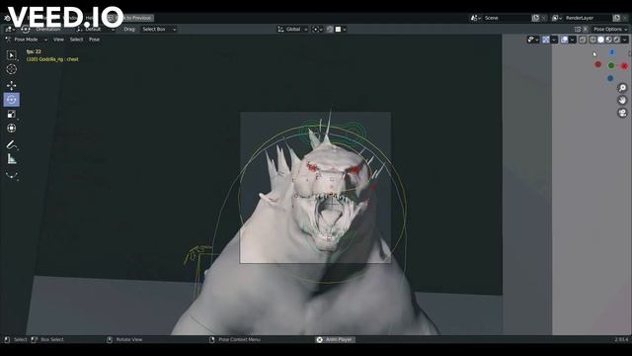Activate the 3D Cursor tool
632x356 pixels.
point(11,69)
